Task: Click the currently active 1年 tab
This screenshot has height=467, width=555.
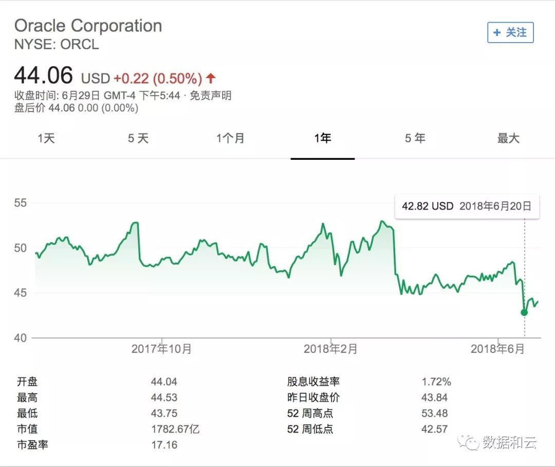Action: pos(322,138)
